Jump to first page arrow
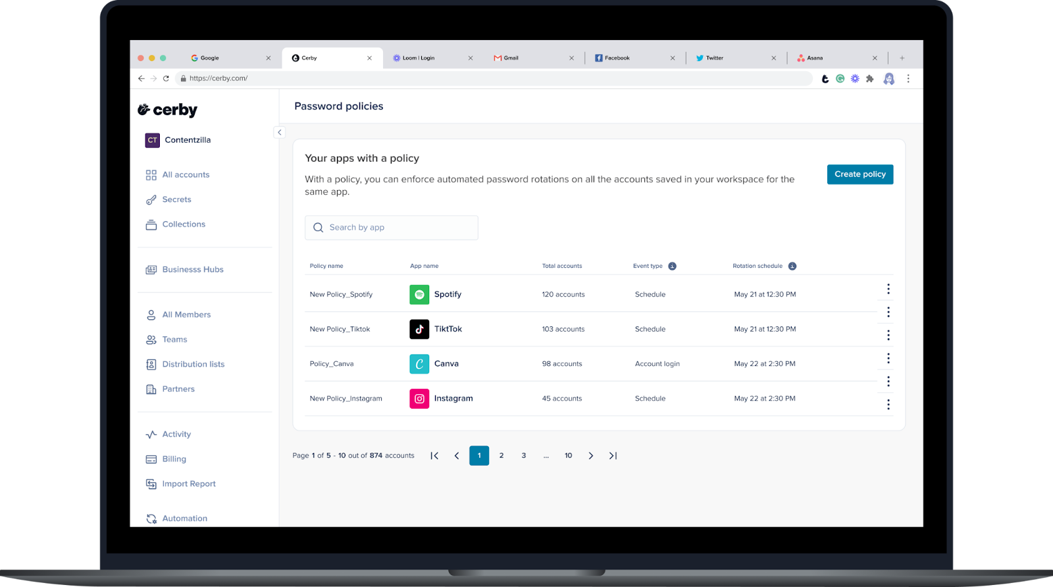Viewport: 1053px width, 587px height. (434, 455)
